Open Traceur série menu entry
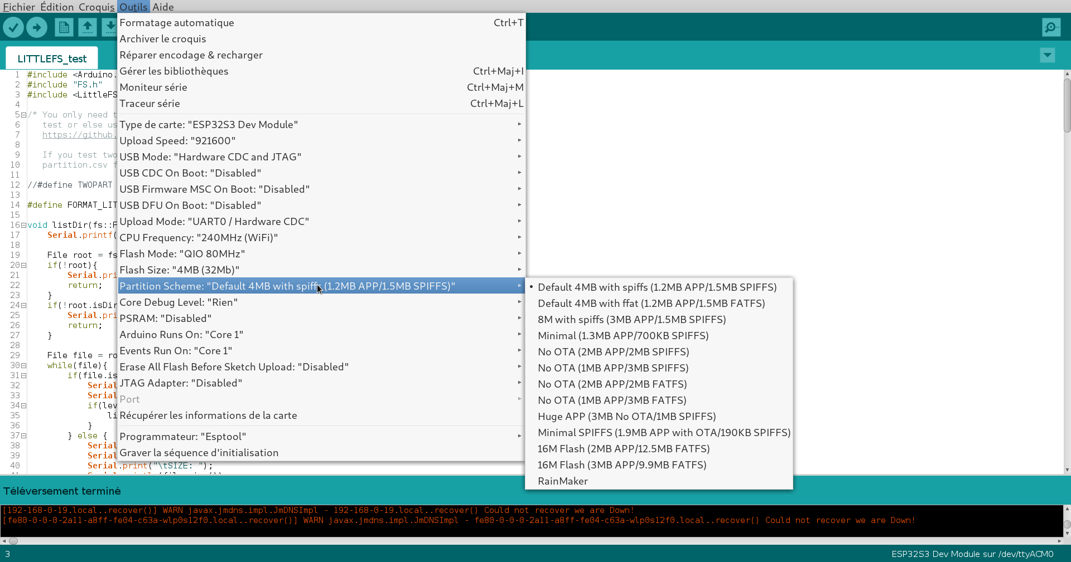 click(321, 104)
